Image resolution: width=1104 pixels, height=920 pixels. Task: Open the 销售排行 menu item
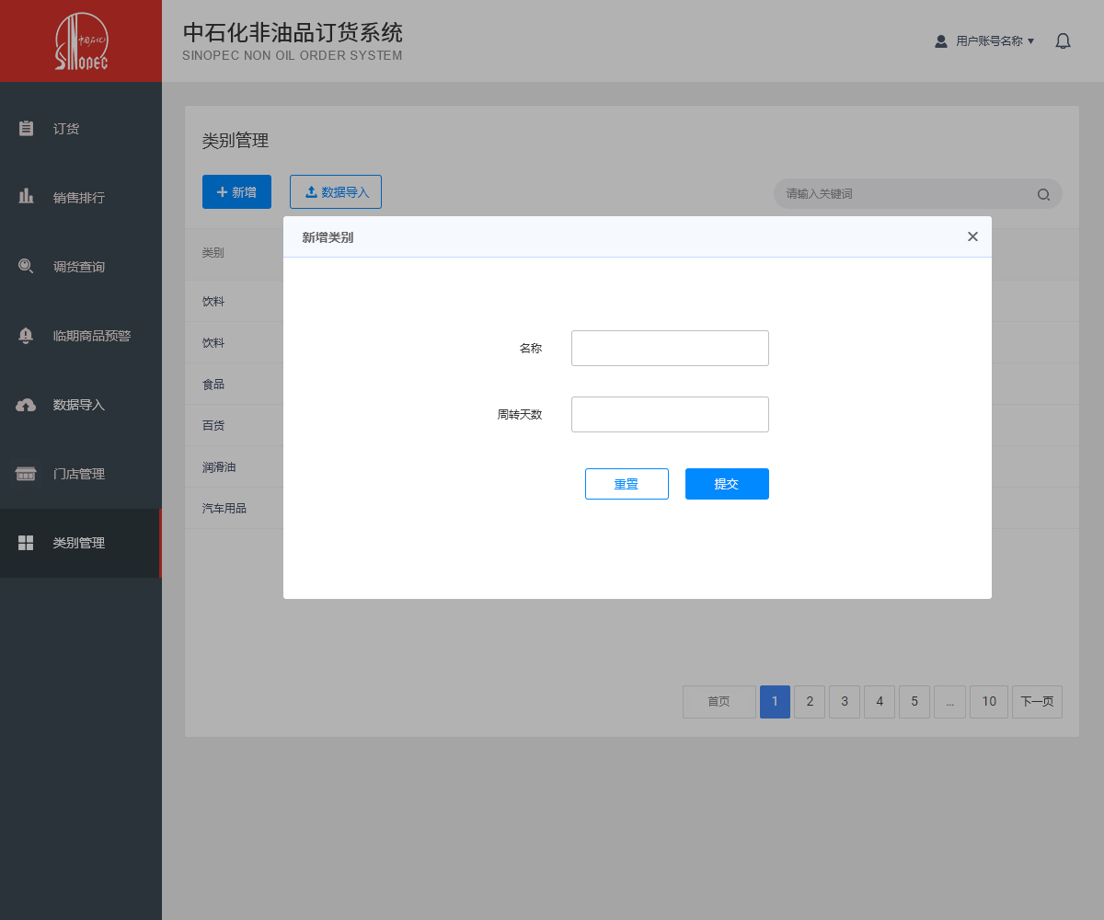[79, 198]
